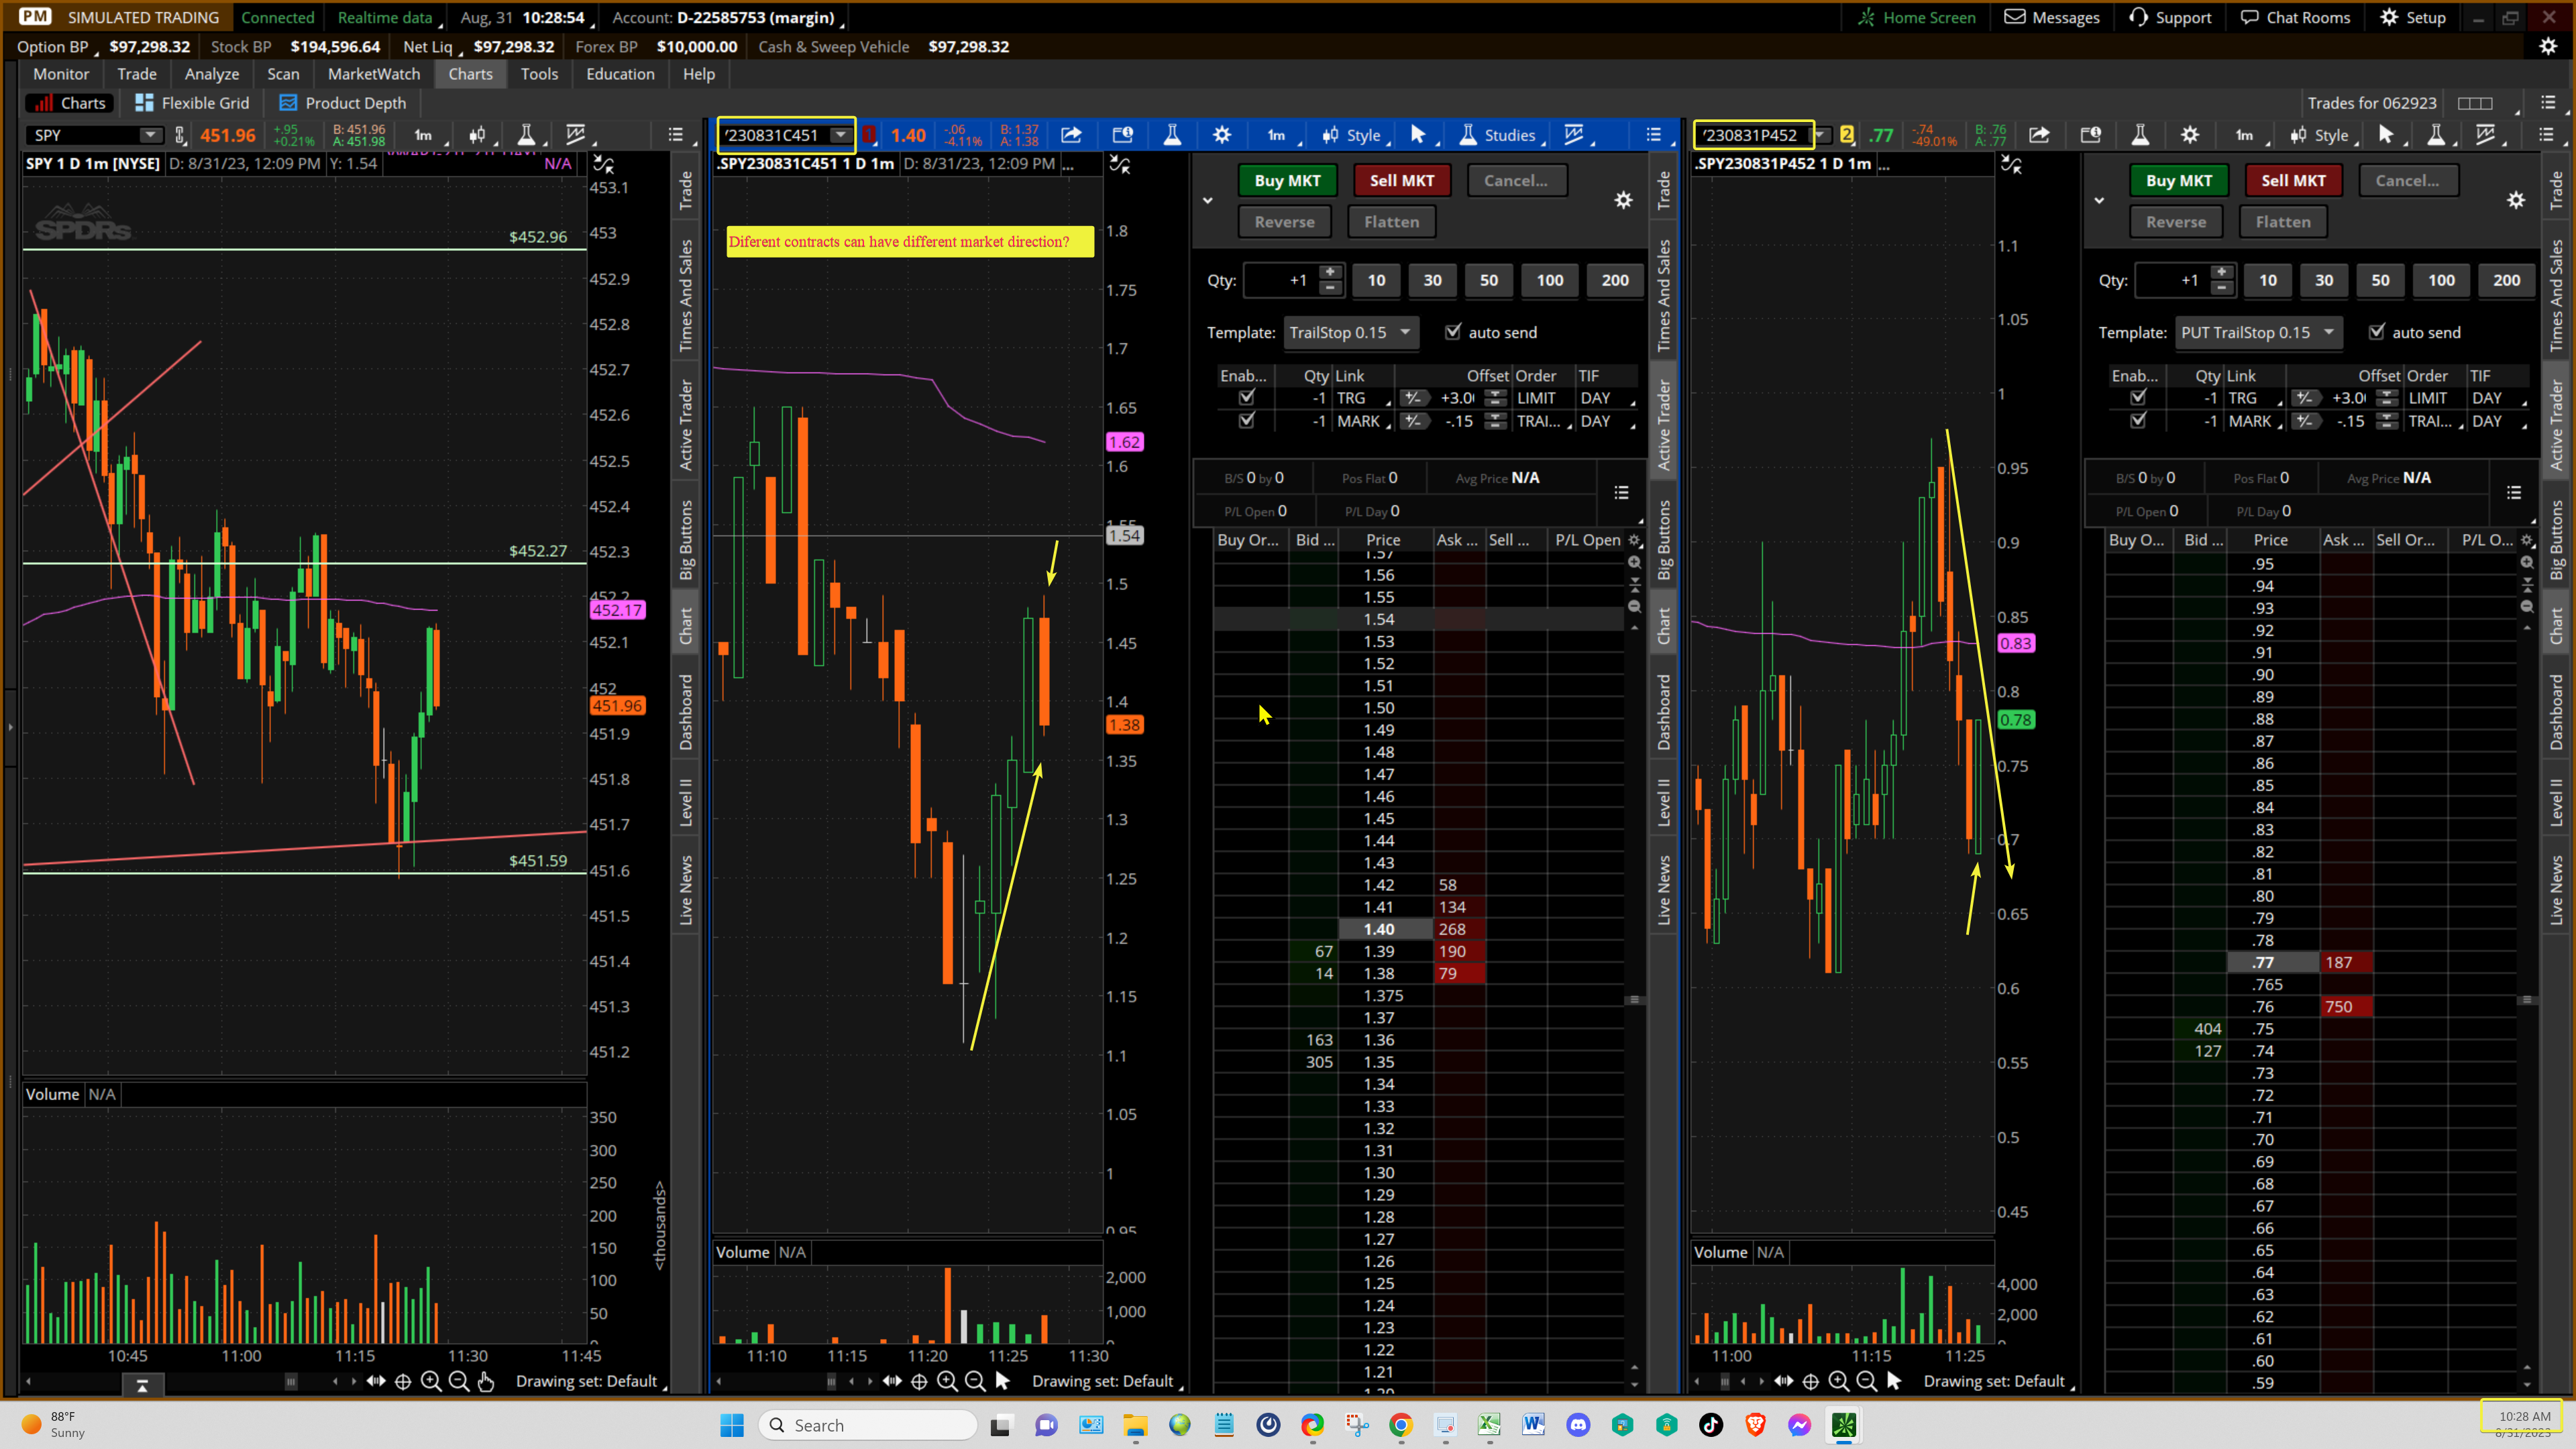Open the Home Screen link in the top bar

(1918, 17)
